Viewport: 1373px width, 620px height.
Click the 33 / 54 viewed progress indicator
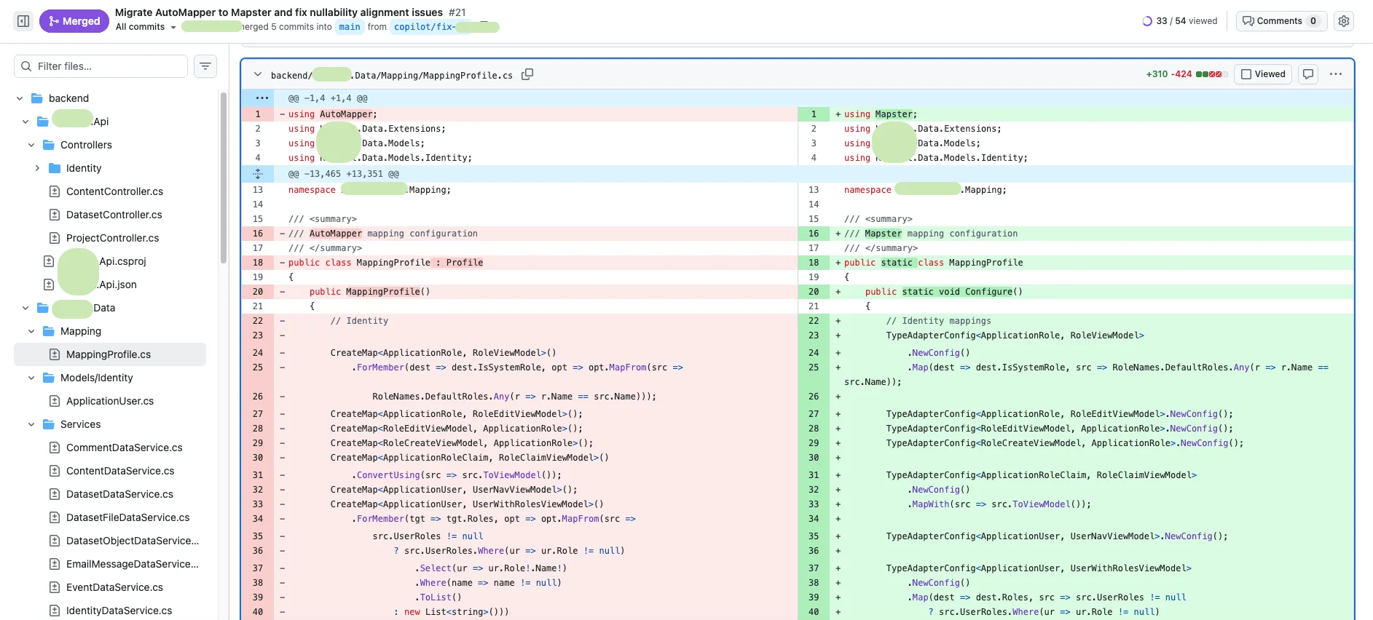point(1180,21)
